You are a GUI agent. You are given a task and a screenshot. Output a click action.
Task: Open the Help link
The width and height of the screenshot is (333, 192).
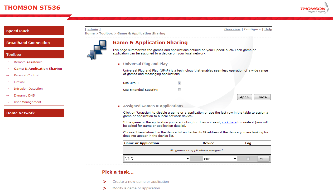268,29
